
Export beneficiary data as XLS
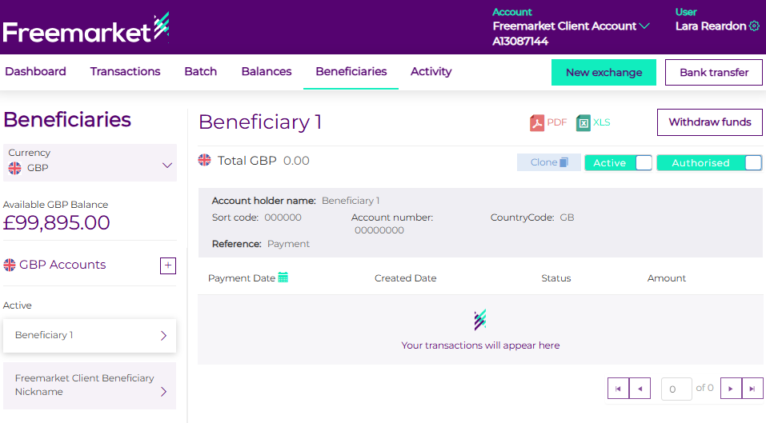point(593,122)
